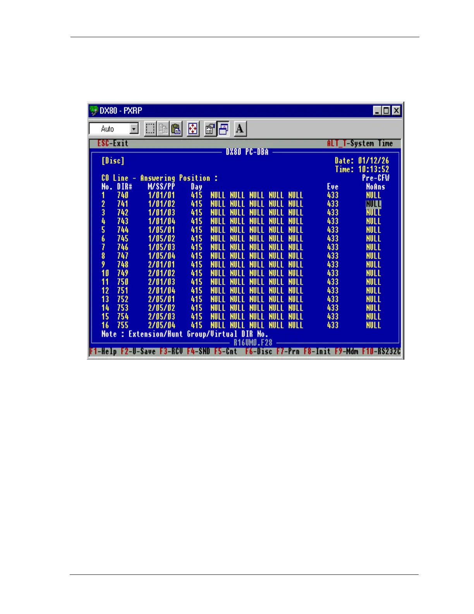Minimize the DX80 - PXRP window
Screen dimensions: 474x614
(377, 111)
